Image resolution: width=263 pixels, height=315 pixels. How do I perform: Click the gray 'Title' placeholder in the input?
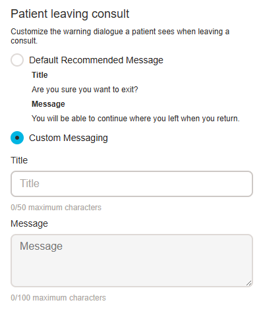[x=30, y=183]
